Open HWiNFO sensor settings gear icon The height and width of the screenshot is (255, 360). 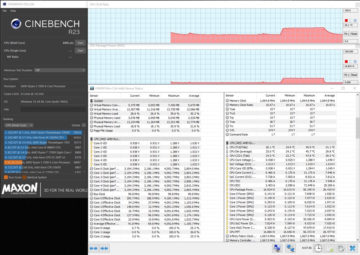(x=341, y=248)
